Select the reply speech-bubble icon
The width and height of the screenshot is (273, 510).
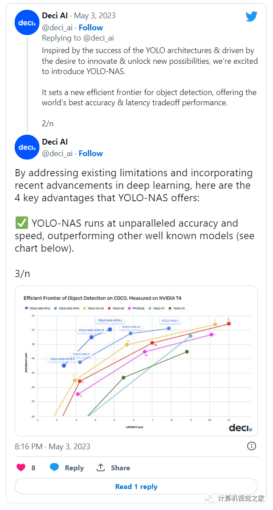click(54, 467)
